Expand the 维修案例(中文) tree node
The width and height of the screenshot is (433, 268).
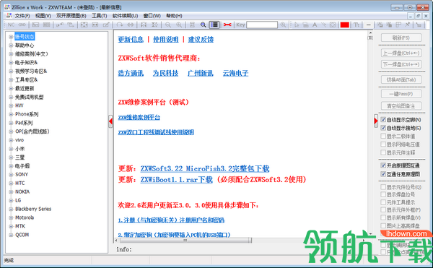click(11, 54)
